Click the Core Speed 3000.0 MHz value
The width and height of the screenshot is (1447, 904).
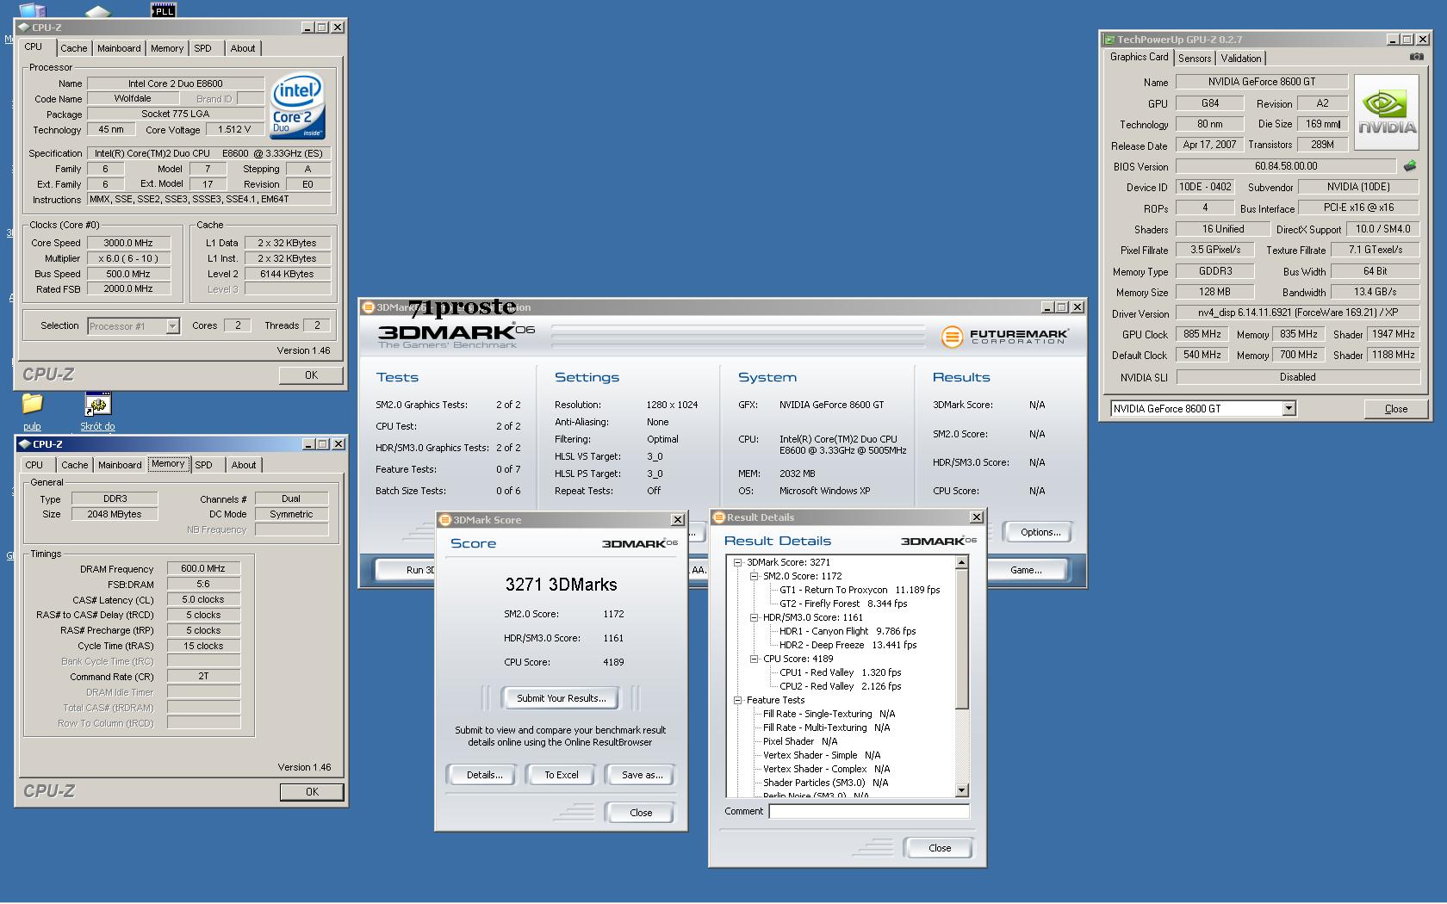(128, 244)
